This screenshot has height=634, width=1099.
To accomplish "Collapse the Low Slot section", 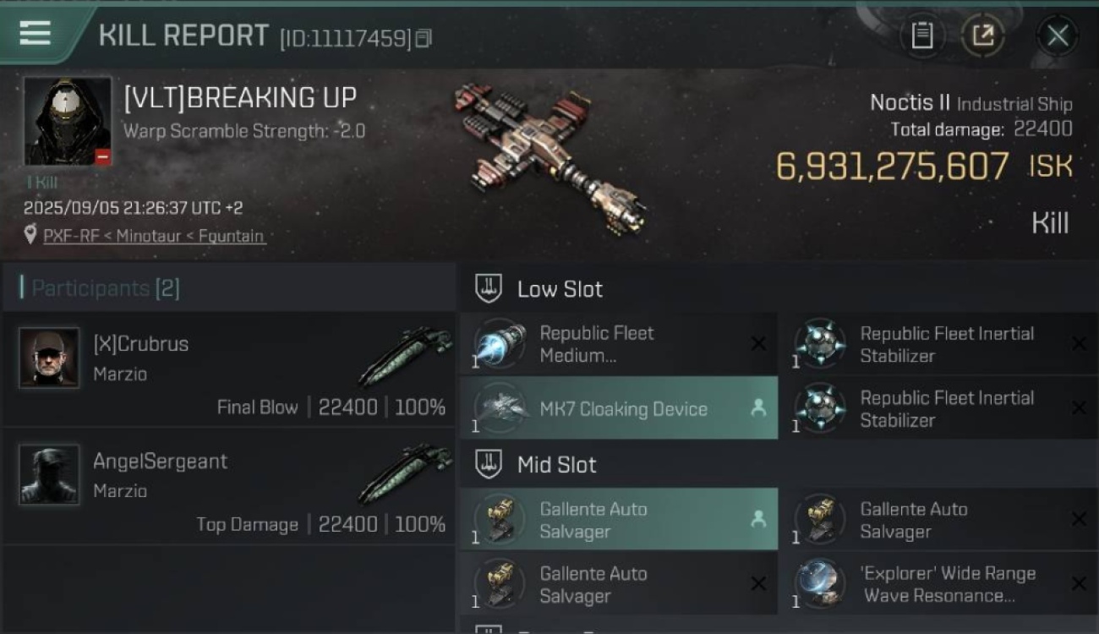I will (489, 289).
